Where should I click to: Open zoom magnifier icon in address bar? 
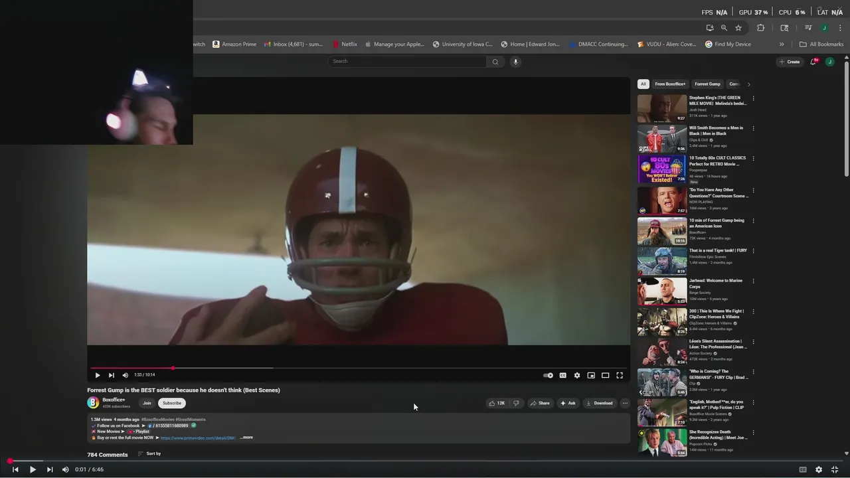(x=724, y=28)
